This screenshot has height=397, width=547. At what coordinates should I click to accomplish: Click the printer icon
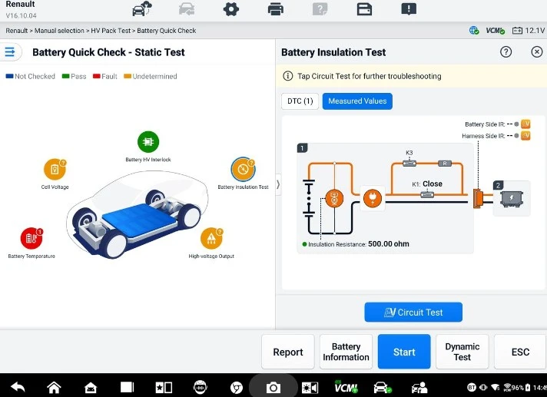click(276, 9)
